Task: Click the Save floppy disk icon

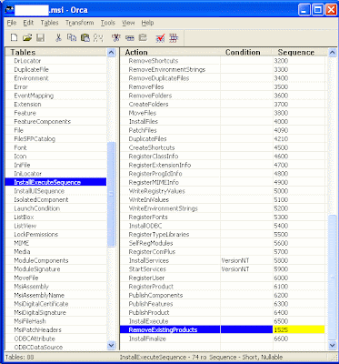Action: (40, 37)
